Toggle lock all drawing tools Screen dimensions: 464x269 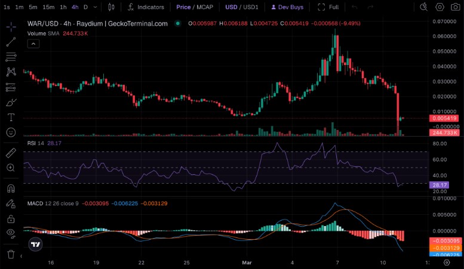click(11, 219)
